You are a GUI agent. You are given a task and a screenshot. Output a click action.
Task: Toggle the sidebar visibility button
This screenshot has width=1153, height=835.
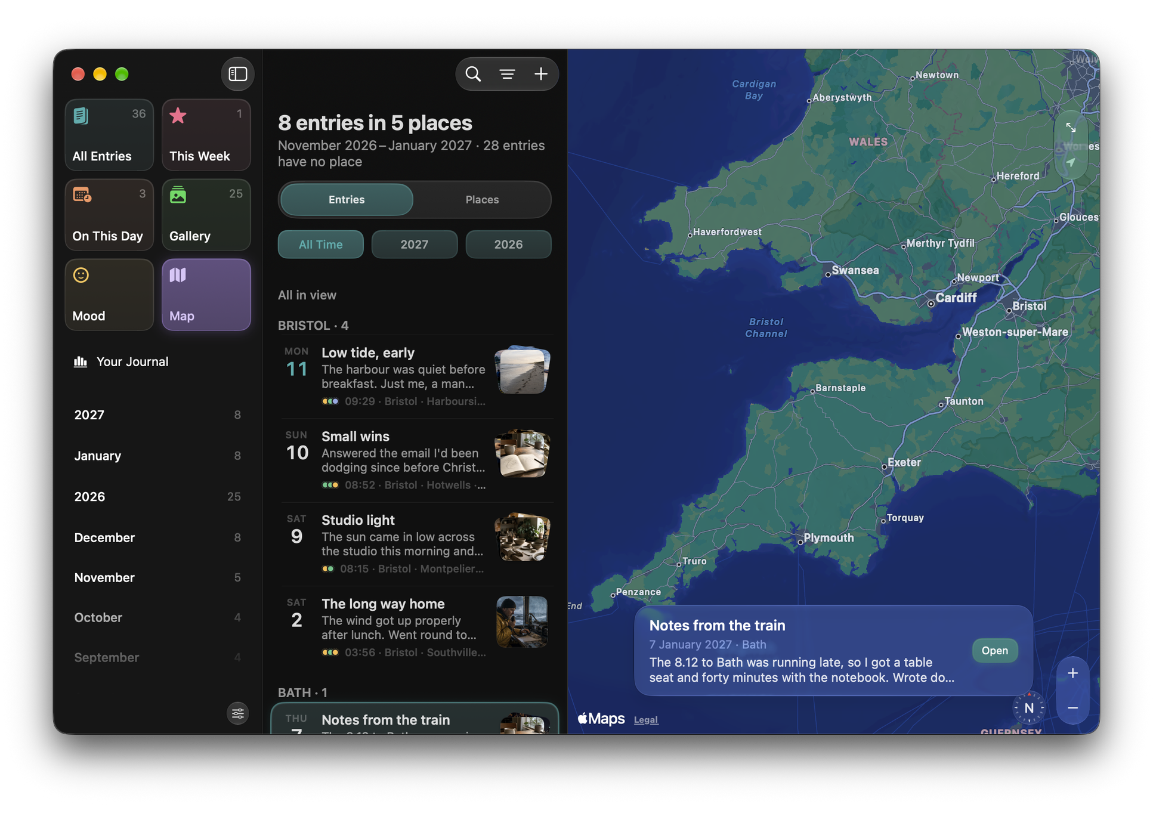click(x=237, y=74)
